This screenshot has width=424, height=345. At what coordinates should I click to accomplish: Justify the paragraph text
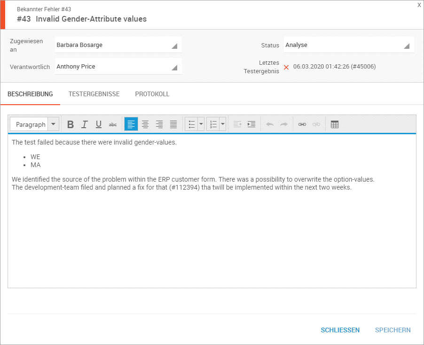coord(173,124)
